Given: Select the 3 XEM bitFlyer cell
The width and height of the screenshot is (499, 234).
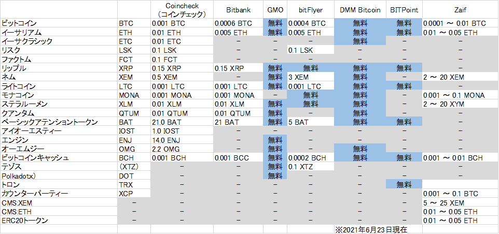Looking at the screenshot, I should coord(311,77).
